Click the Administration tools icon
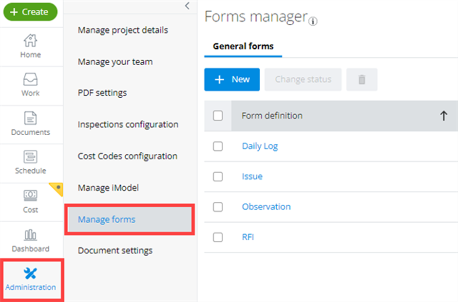Image resolution: width=458 pixels, height=302 pixels. click(30, 273)
